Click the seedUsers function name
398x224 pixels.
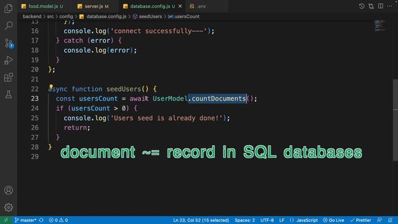(124, 89)
